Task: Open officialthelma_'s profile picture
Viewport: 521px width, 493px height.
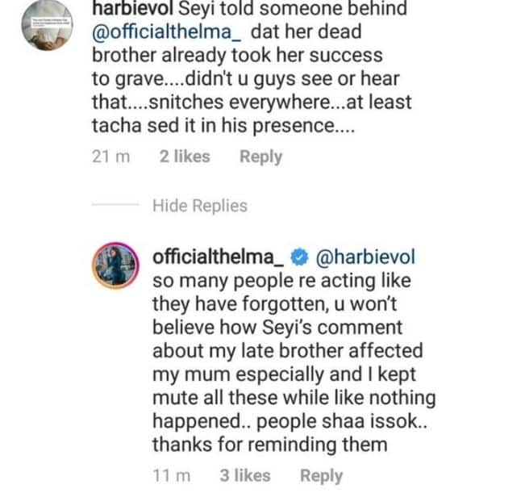Action: (x=113, y=264)
